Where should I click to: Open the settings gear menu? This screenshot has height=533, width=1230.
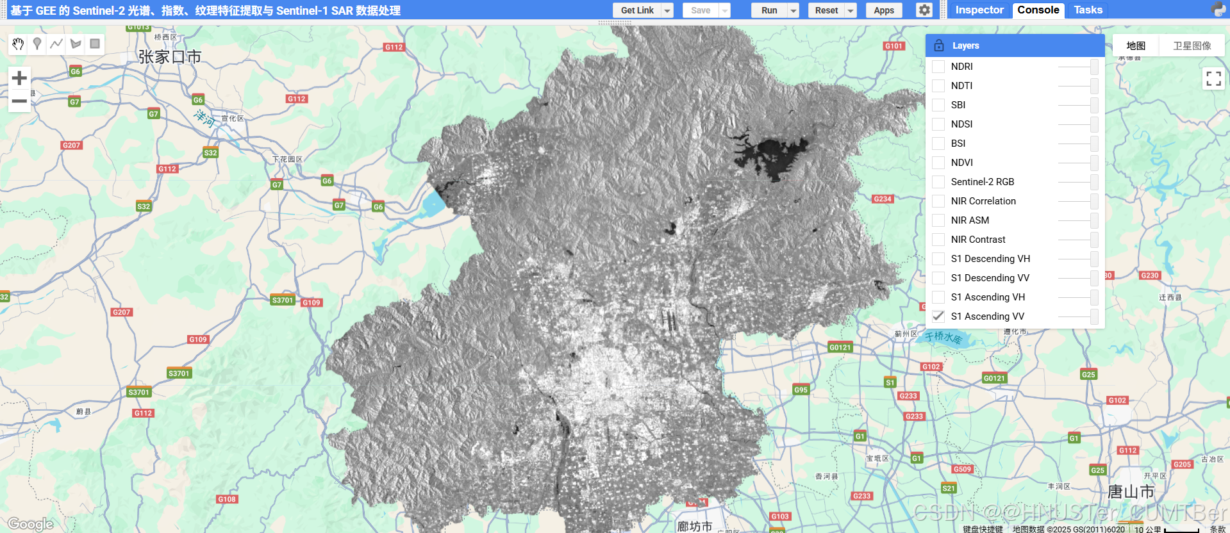pos(924,10)
